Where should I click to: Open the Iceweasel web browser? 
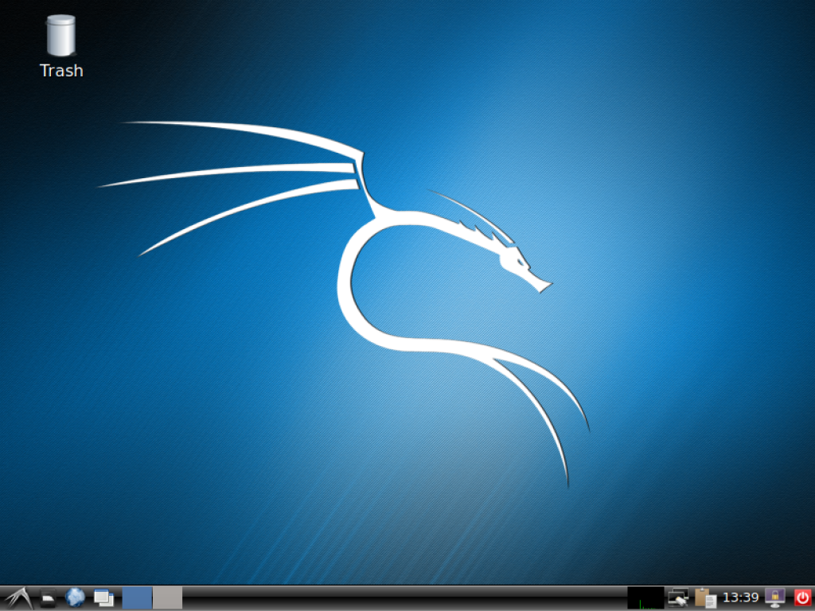(x=76, y=597)
